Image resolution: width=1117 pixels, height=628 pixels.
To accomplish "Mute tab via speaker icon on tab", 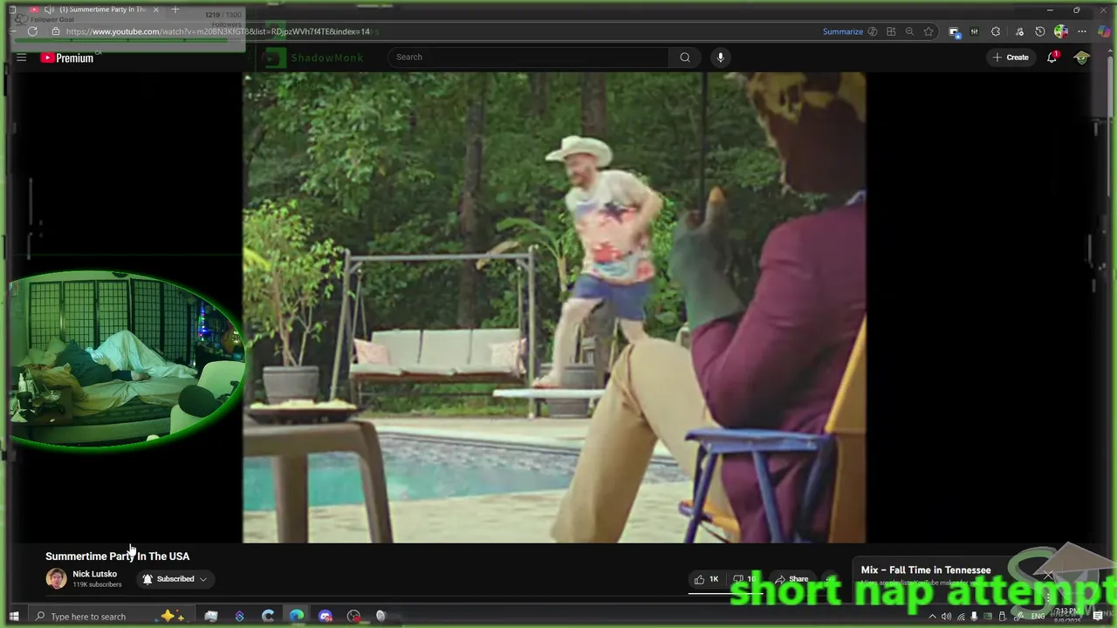I will tap(49, 10).
